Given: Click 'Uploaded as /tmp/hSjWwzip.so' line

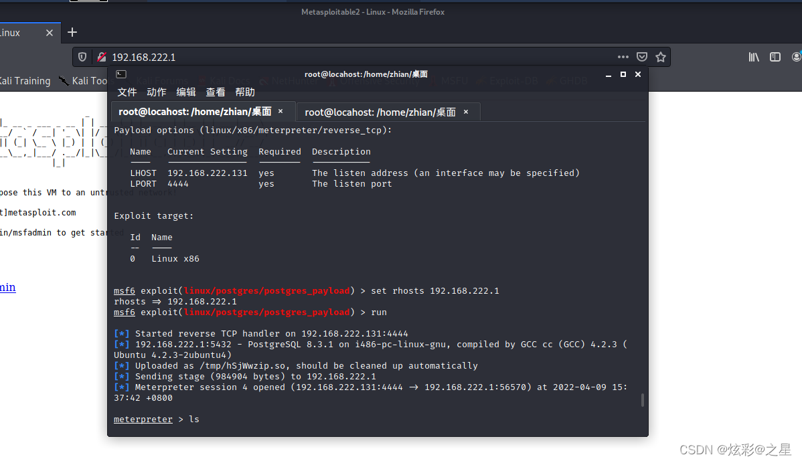Looking at the screenshot, I should (296, 366).
